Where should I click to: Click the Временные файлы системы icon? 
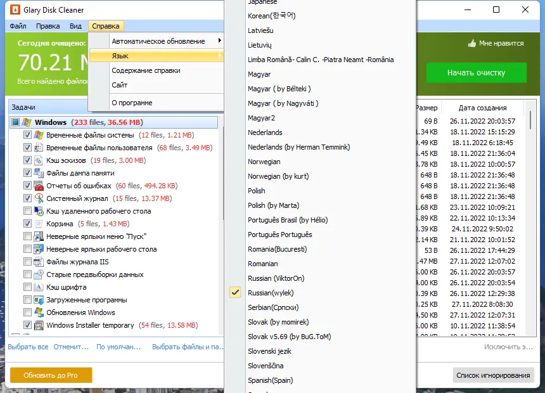(39, 135)
